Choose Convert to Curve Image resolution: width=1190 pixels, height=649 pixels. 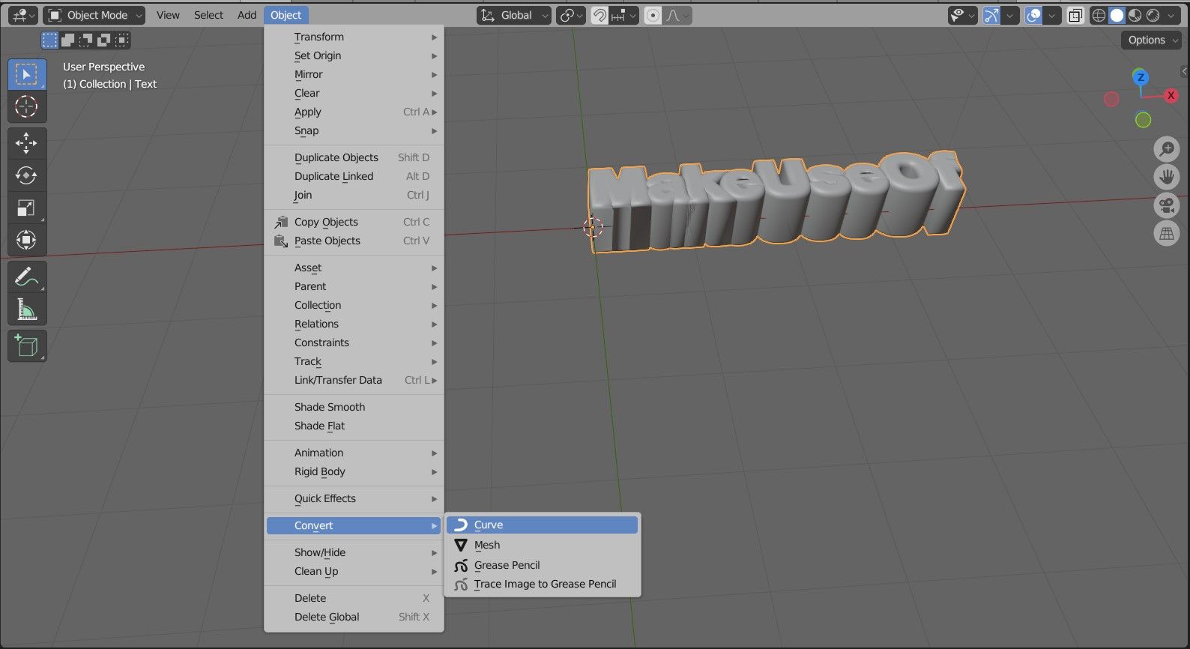[542, 525]
